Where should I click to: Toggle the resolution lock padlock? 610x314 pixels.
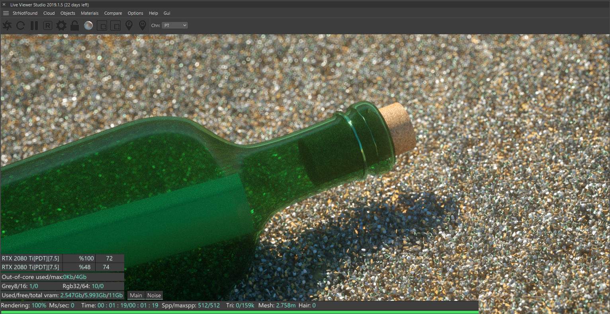74,25
